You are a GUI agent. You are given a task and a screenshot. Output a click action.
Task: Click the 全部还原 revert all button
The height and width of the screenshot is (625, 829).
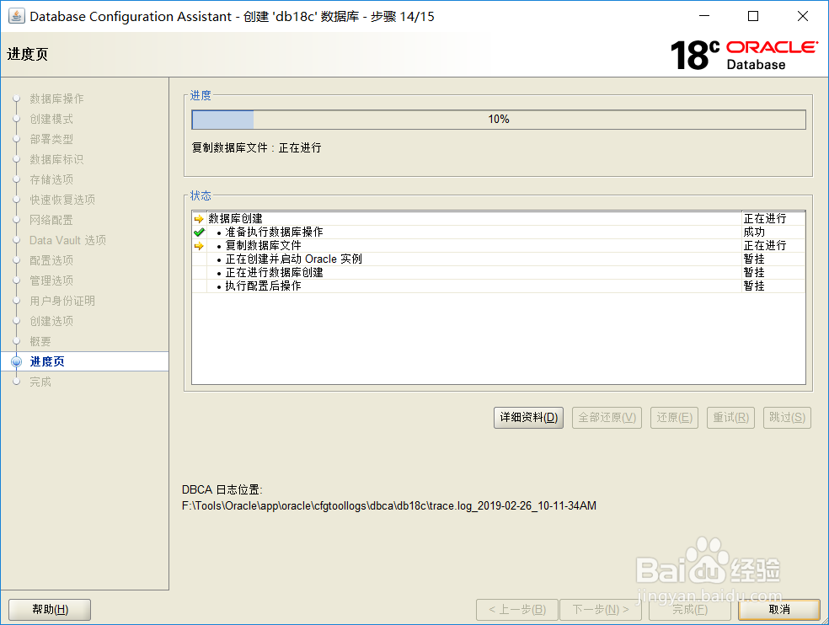pyautogui.click(x=607, y=417)
